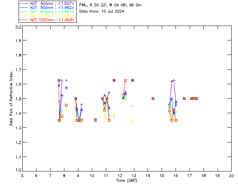Screen dimensions: 238x190
Task: Click the y-axis tick label 1.0
Action: [18, 170]
